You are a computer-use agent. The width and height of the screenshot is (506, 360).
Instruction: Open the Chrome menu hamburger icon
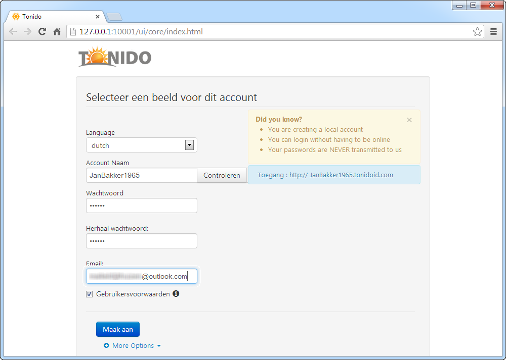pyautogui.click(x=493, y=31)
